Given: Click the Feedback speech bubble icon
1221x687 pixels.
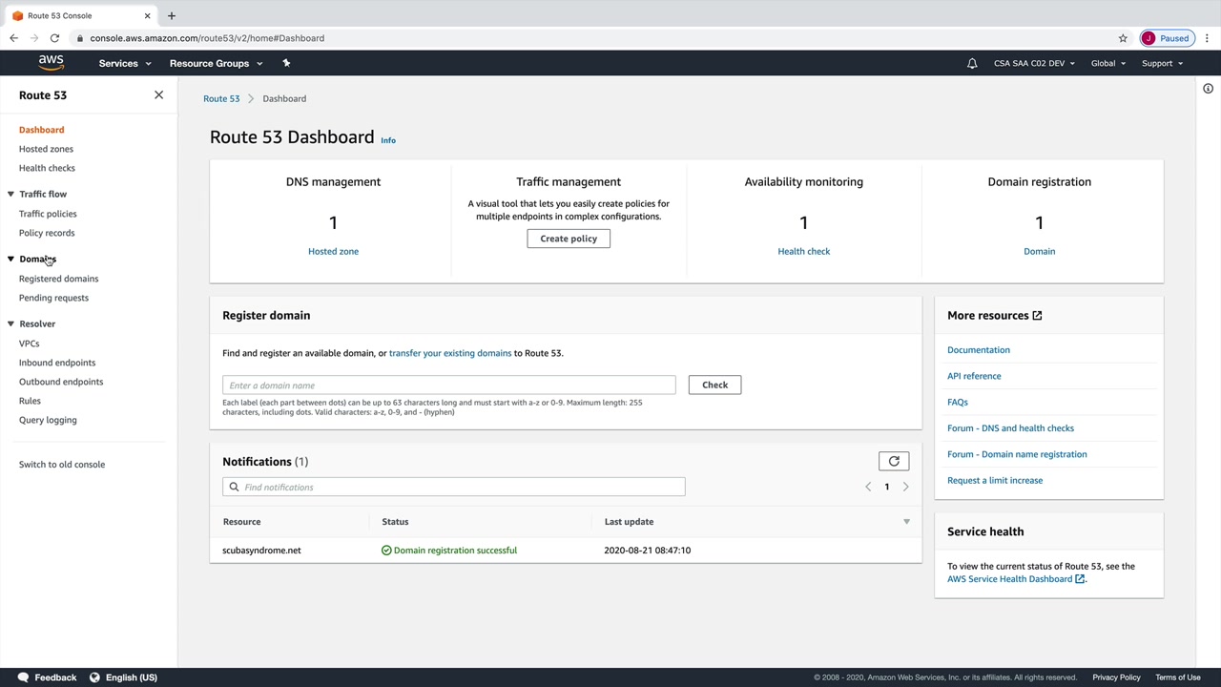Looking at the screenshot, I should (x=24, y=677).
